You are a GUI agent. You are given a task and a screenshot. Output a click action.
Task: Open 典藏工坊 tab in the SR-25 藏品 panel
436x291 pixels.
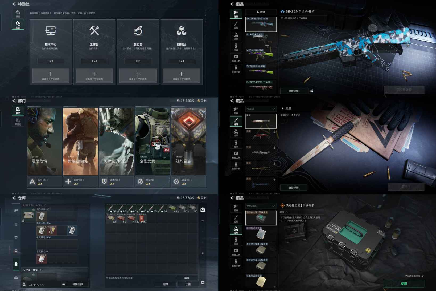tap(236, 58)
